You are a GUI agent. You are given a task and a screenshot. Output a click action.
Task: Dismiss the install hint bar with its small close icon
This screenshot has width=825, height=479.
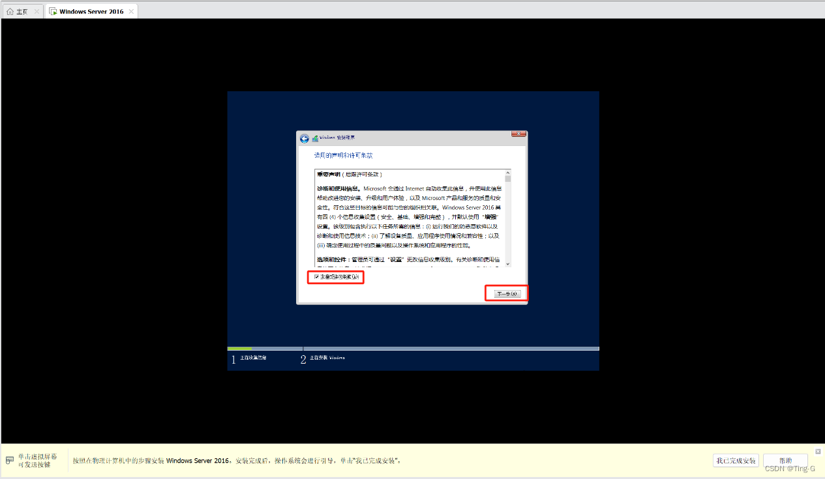[818, 451]
